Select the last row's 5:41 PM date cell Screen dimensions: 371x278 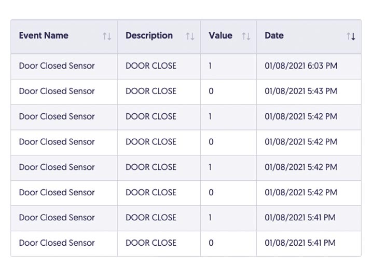300,243
